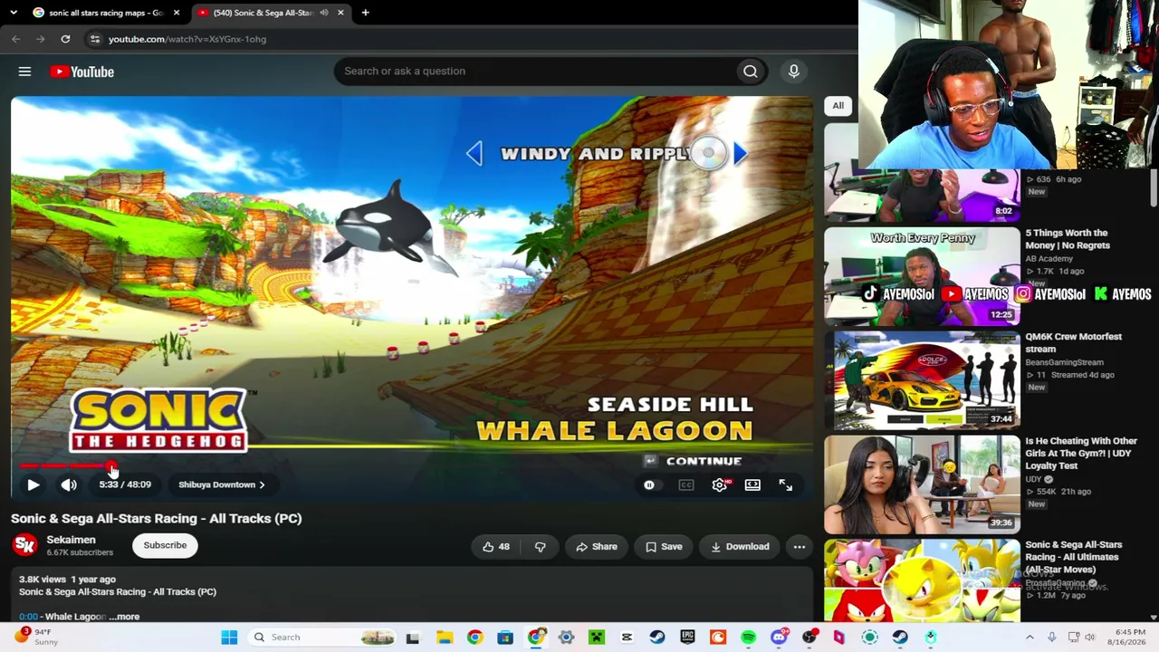Open the Shibuya Downtown chapter list
Viewport: 1159px width, 652px height.
coord(222,484)
